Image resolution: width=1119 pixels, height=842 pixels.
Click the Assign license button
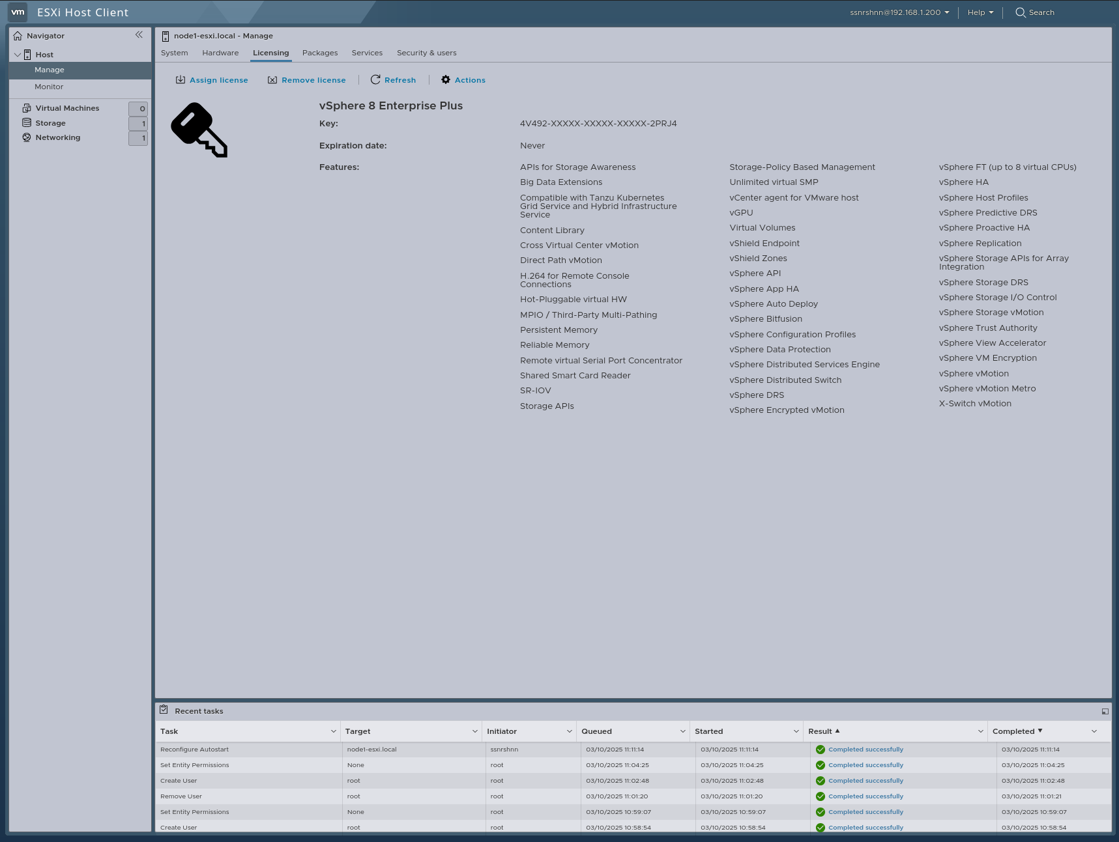coord(212,79)
